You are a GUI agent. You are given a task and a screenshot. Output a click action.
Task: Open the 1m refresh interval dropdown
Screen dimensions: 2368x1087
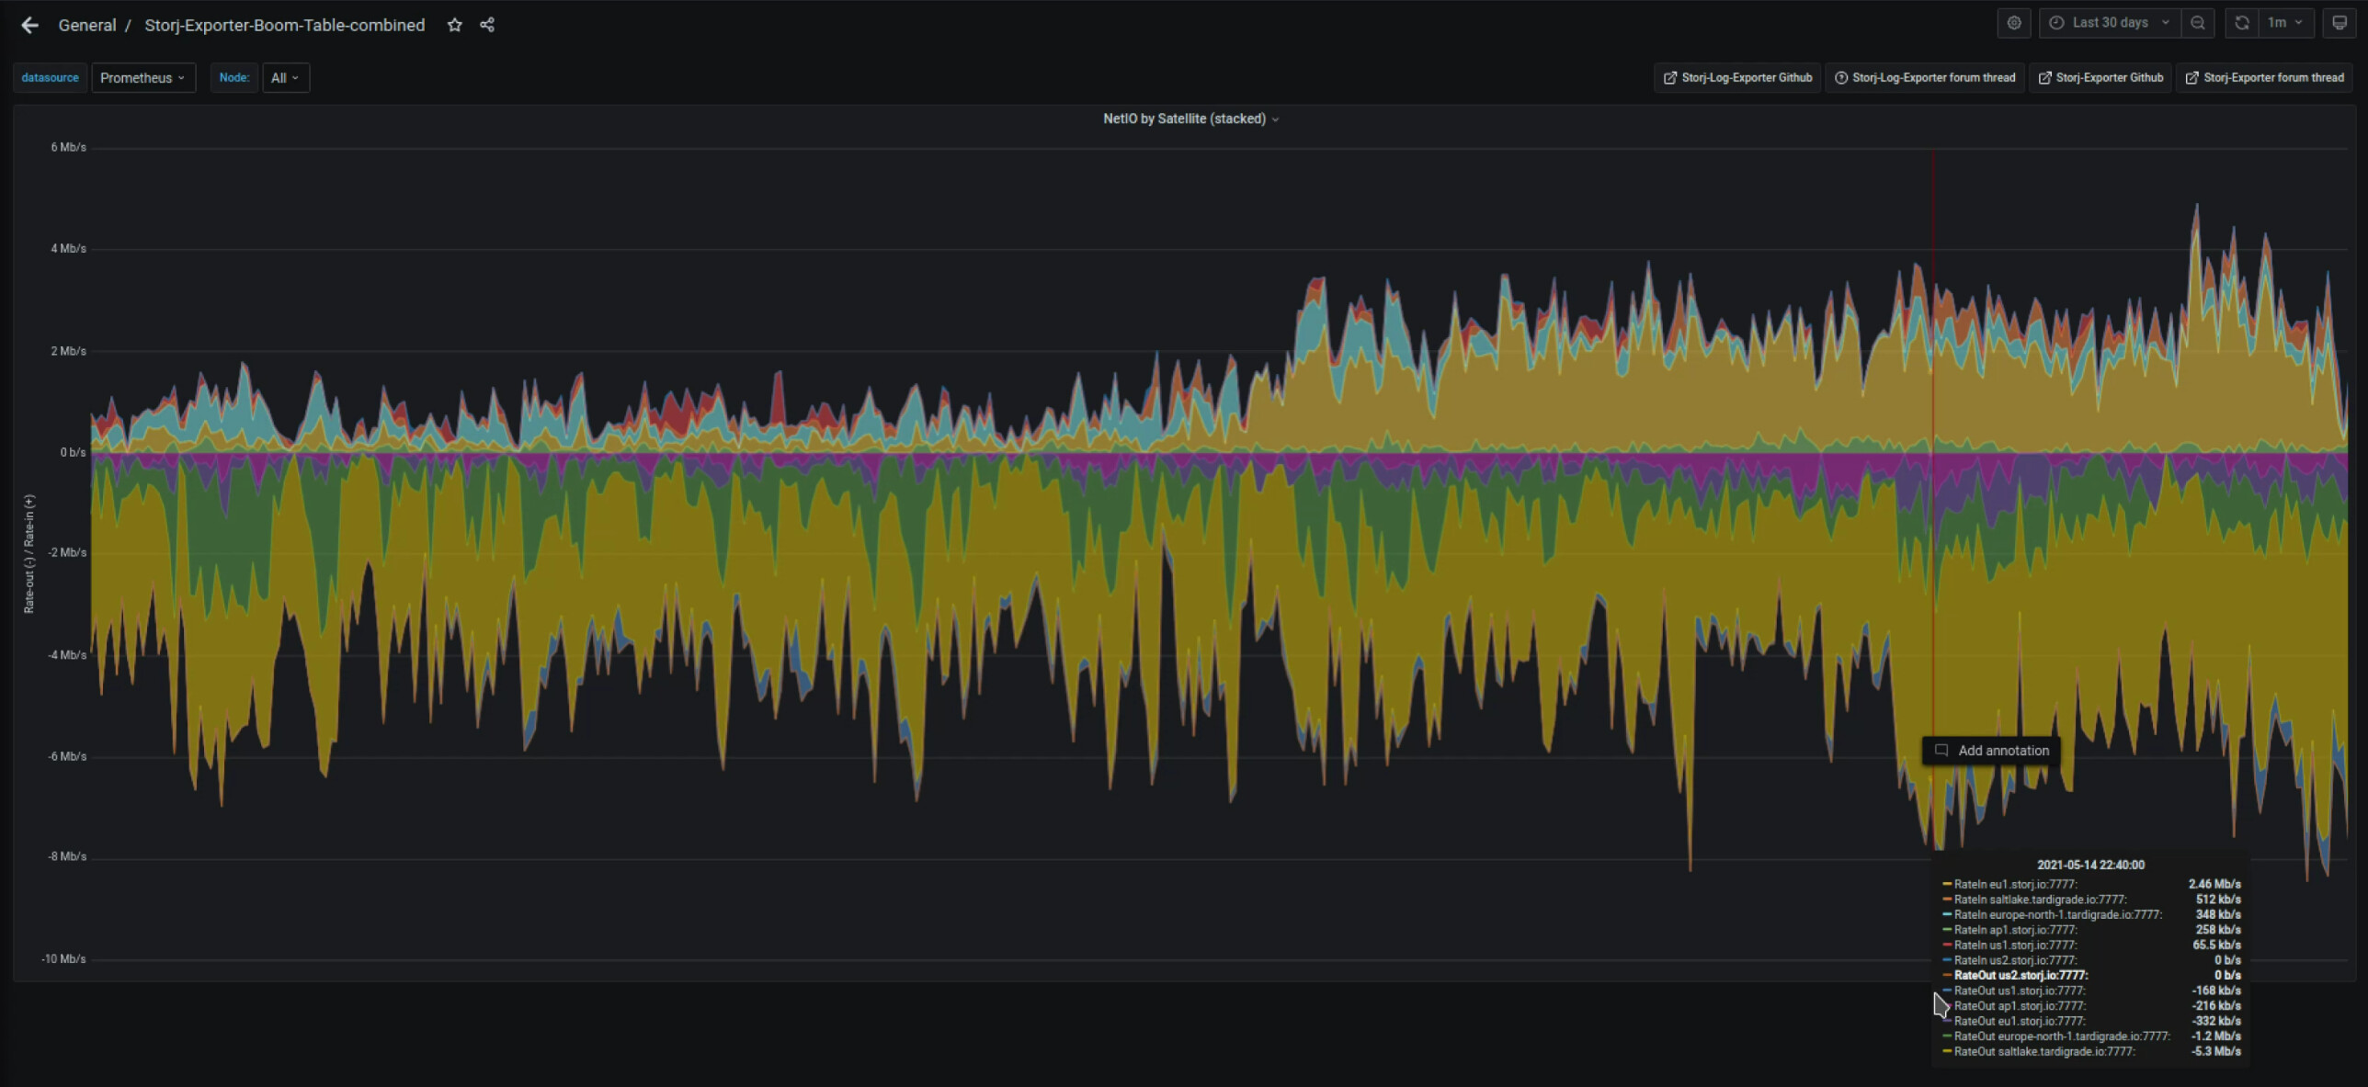coord(2283,23)
